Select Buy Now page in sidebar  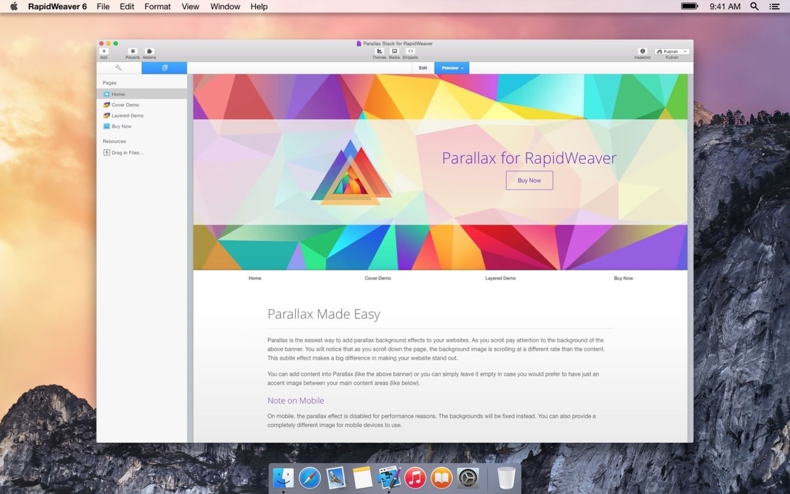pos(121,126)
